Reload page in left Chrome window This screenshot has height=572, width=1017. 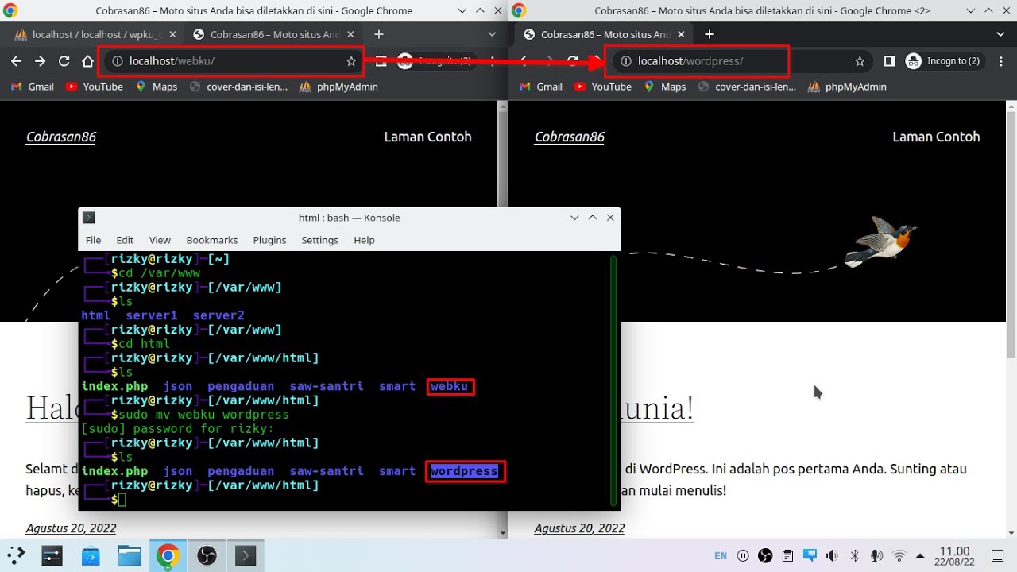64,61
